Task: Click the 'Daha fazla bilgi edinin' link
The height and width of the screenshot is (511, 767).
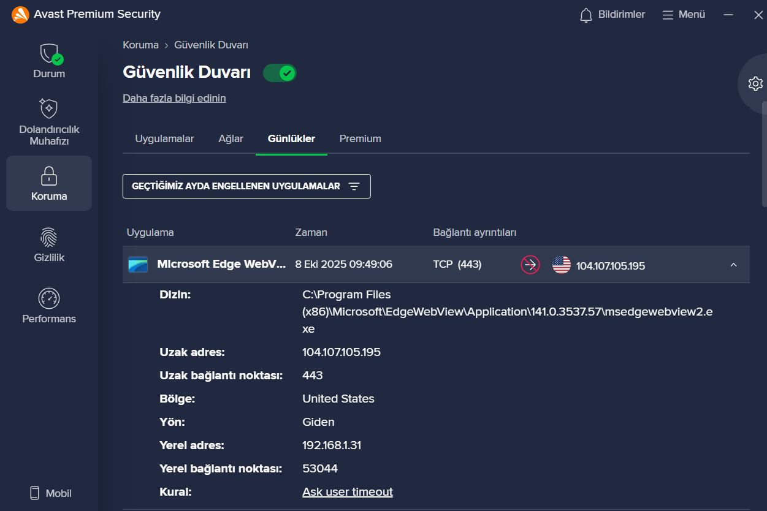Action: coord(174,98)
